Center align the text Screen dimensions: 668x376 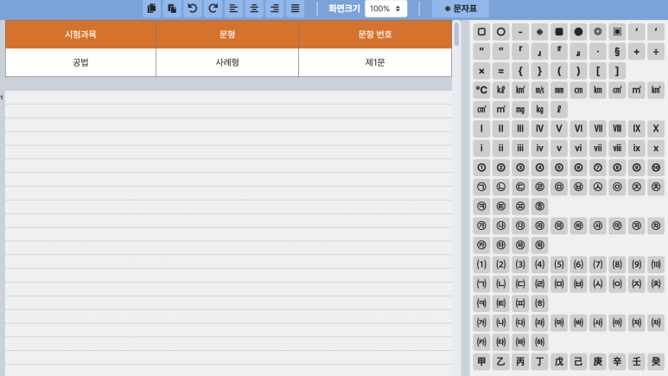254,9
